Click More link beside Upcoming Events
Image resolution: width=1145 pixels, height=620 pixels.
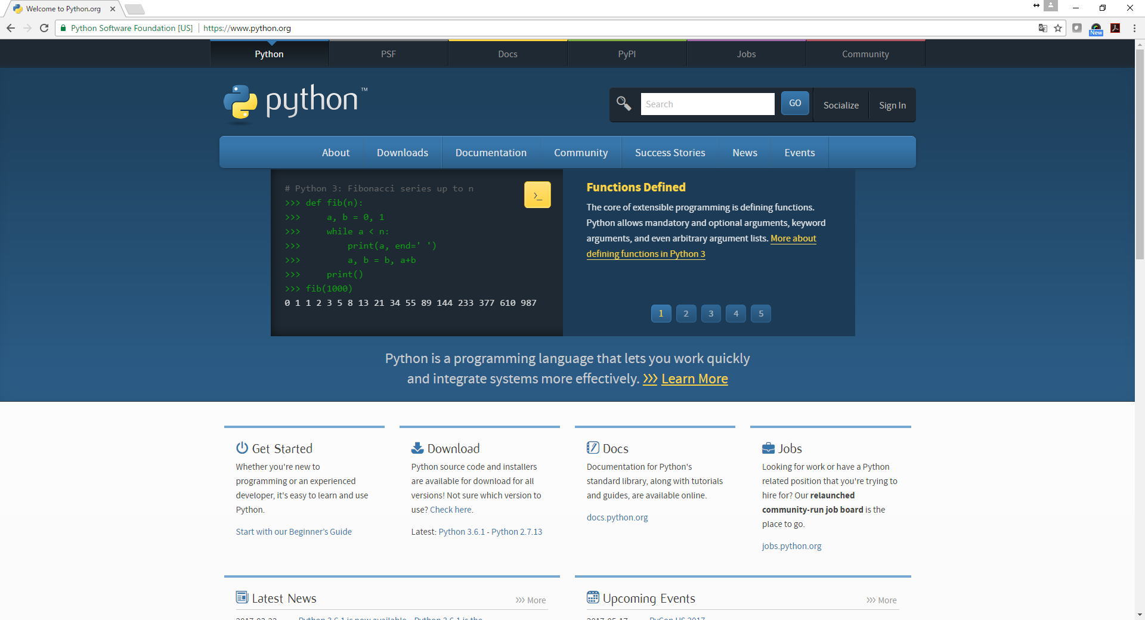(x=881, y=600)
